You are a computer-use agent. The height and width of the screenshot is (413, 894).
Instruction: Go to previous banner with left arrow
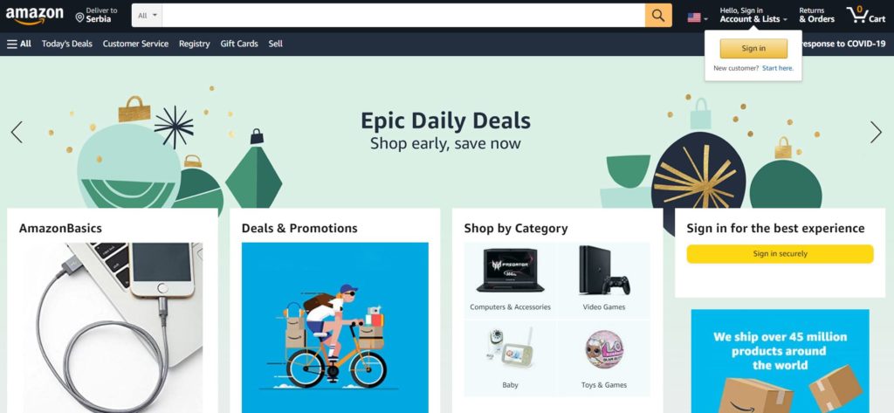pyautogui.click(x=17, y=133)
